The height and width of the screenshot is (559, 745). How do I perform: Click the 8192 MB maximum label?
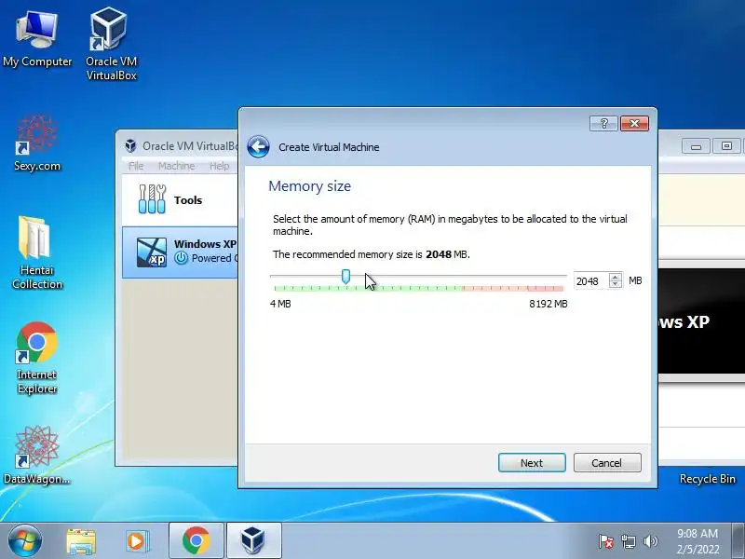pos(549,304)
